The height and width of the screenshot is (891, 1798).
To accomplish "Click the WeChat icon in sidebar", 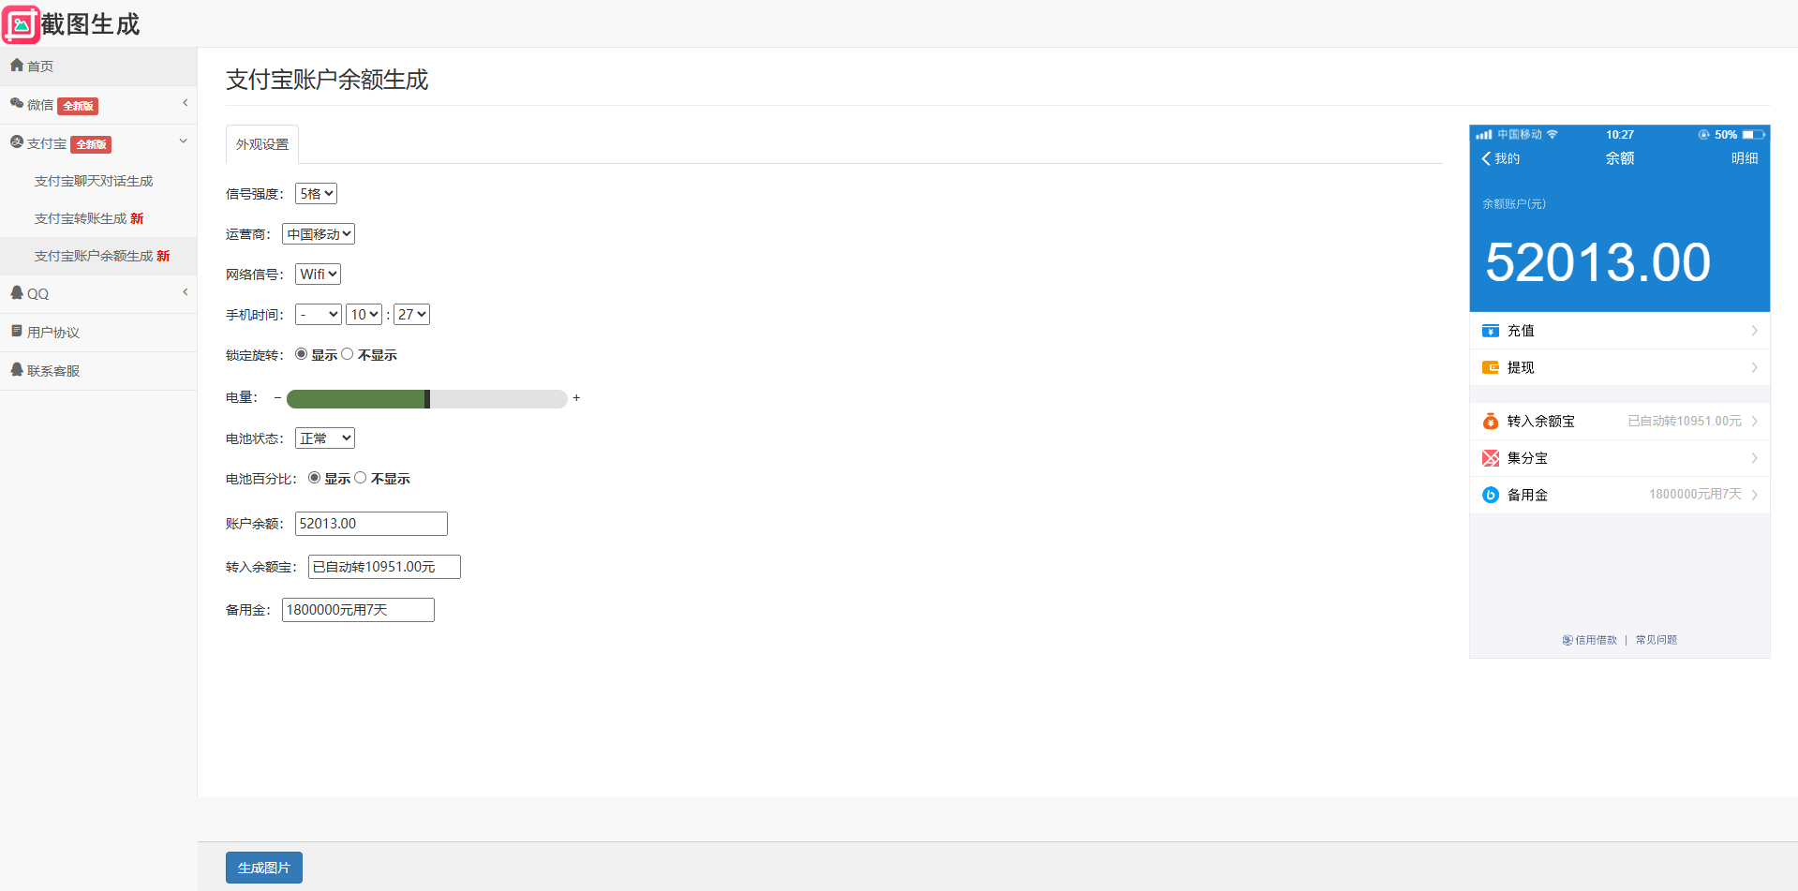I will coord(17,104).
